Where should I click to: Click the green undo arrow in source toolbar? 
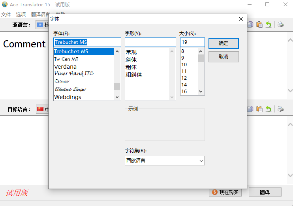pyautogui.click(x=269, y=24)
